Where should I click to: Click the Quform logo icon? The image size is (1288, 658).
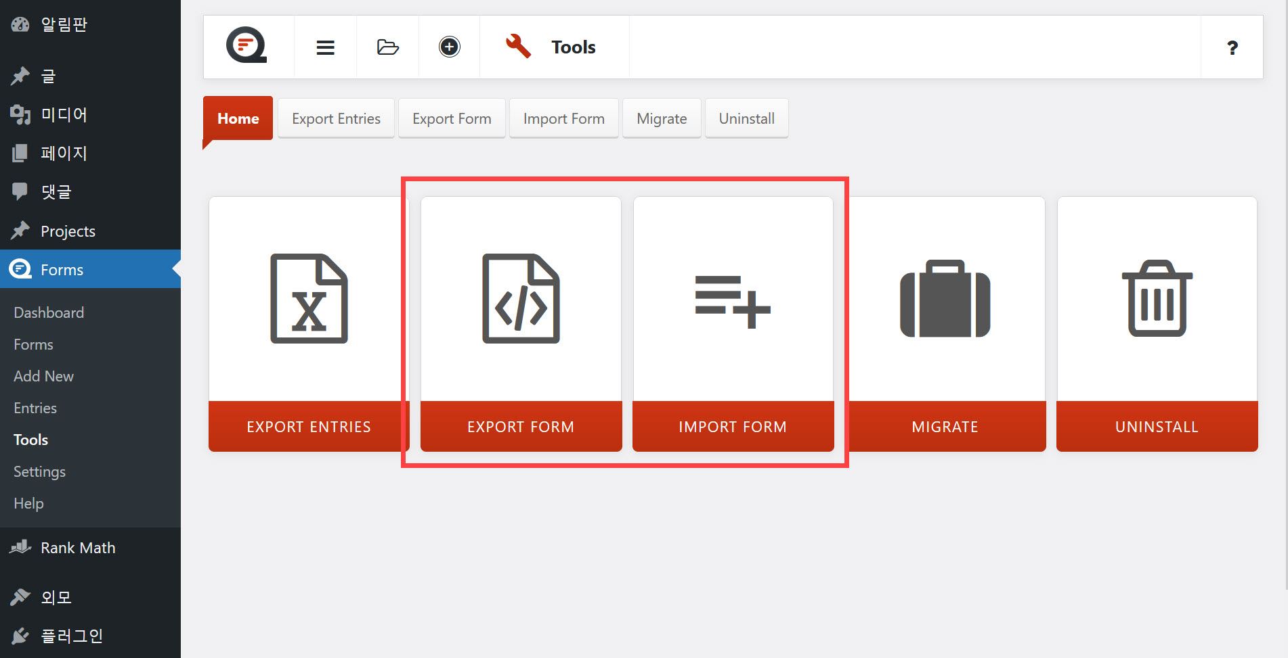pyautogui.click(x=246, y=45)
